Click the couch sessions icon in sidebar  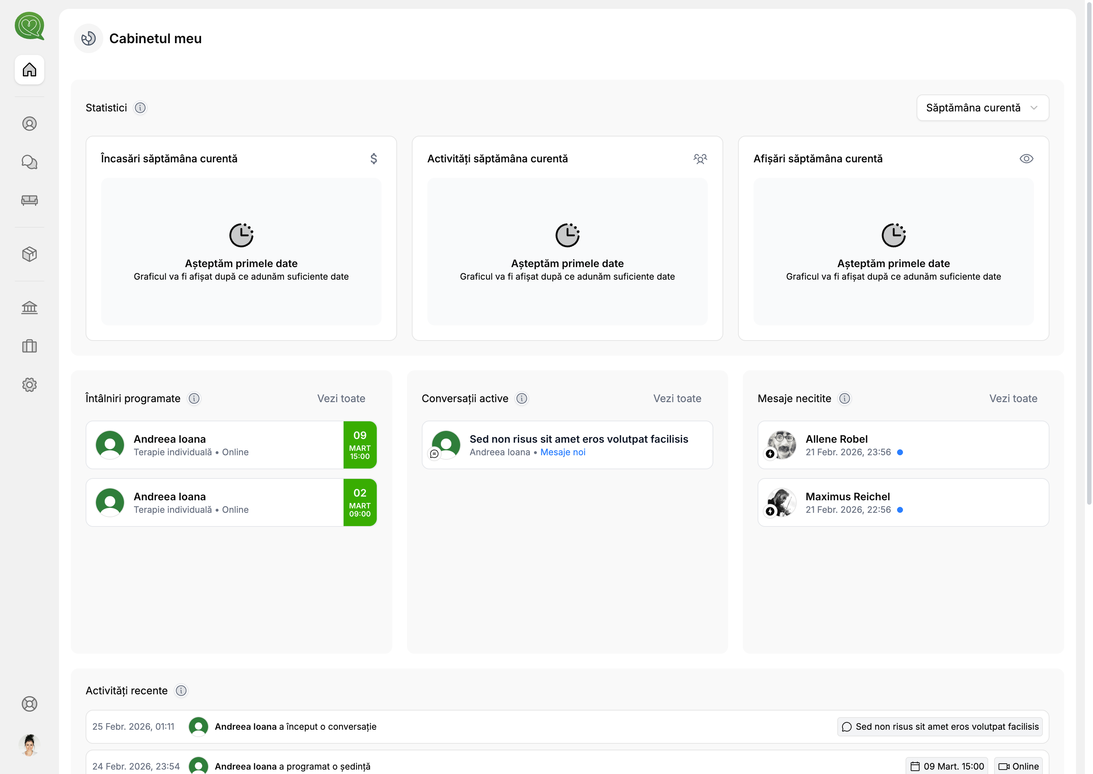tap(30, 200)
